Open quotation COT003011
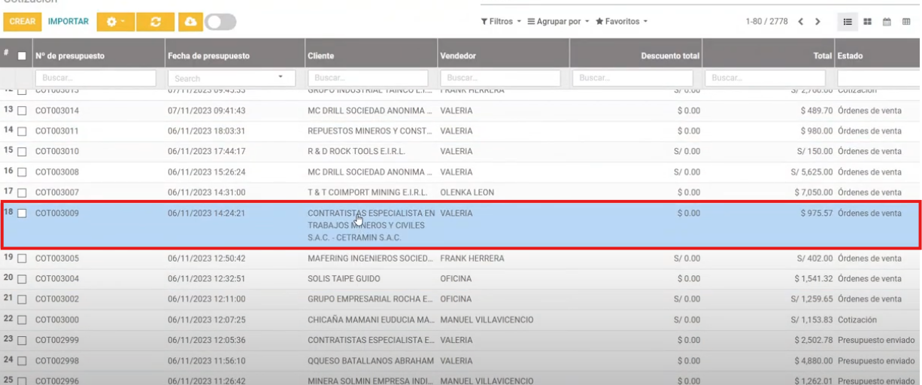Viewport: 922px width, 385px height. point(57,131)
